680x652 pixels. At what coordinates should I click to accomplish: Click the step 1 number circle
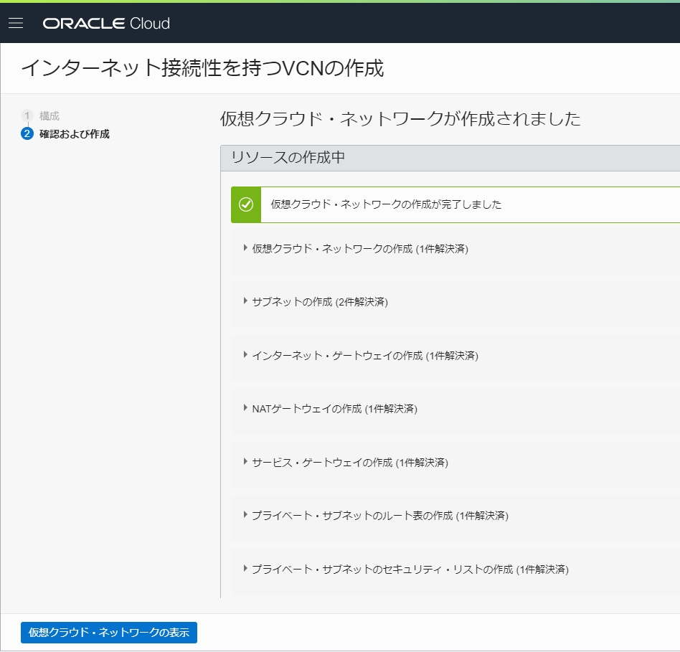27,115
